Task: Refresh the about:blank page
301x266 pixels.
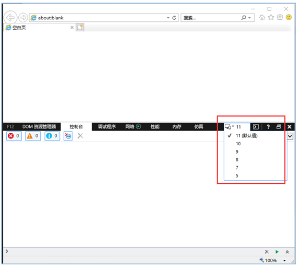Action: coord(174,18)
